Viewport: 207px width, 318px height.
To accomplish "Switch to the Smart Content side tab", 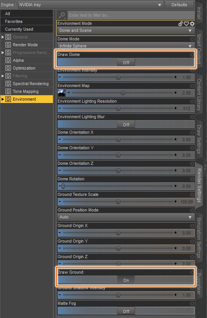I will (199, 49).
